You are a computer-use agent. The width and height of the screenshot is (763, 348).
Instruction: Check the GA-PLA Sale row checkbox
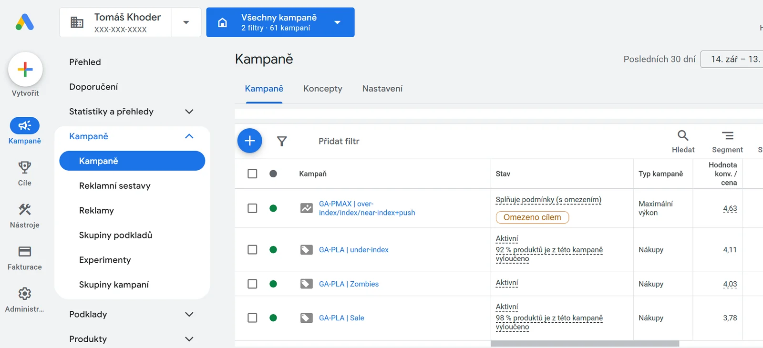(x=252, y=318)
